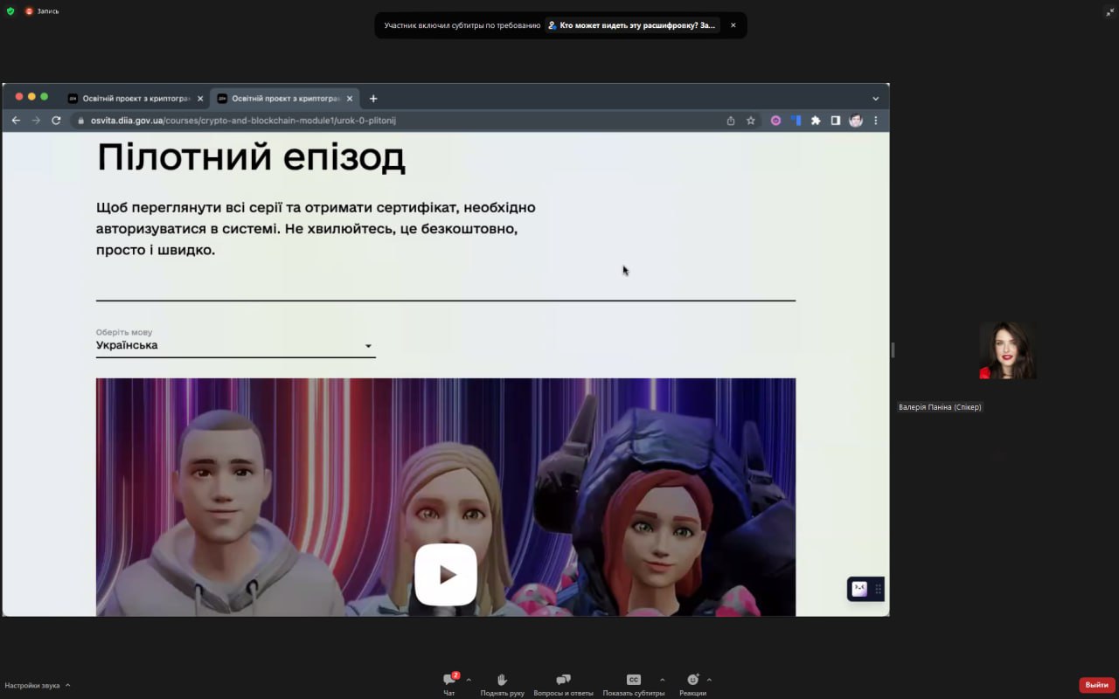Bookmark the page with the star icon
Image resolution: width=1119 pixels, height=699 pixels.
tap(750, 121)
